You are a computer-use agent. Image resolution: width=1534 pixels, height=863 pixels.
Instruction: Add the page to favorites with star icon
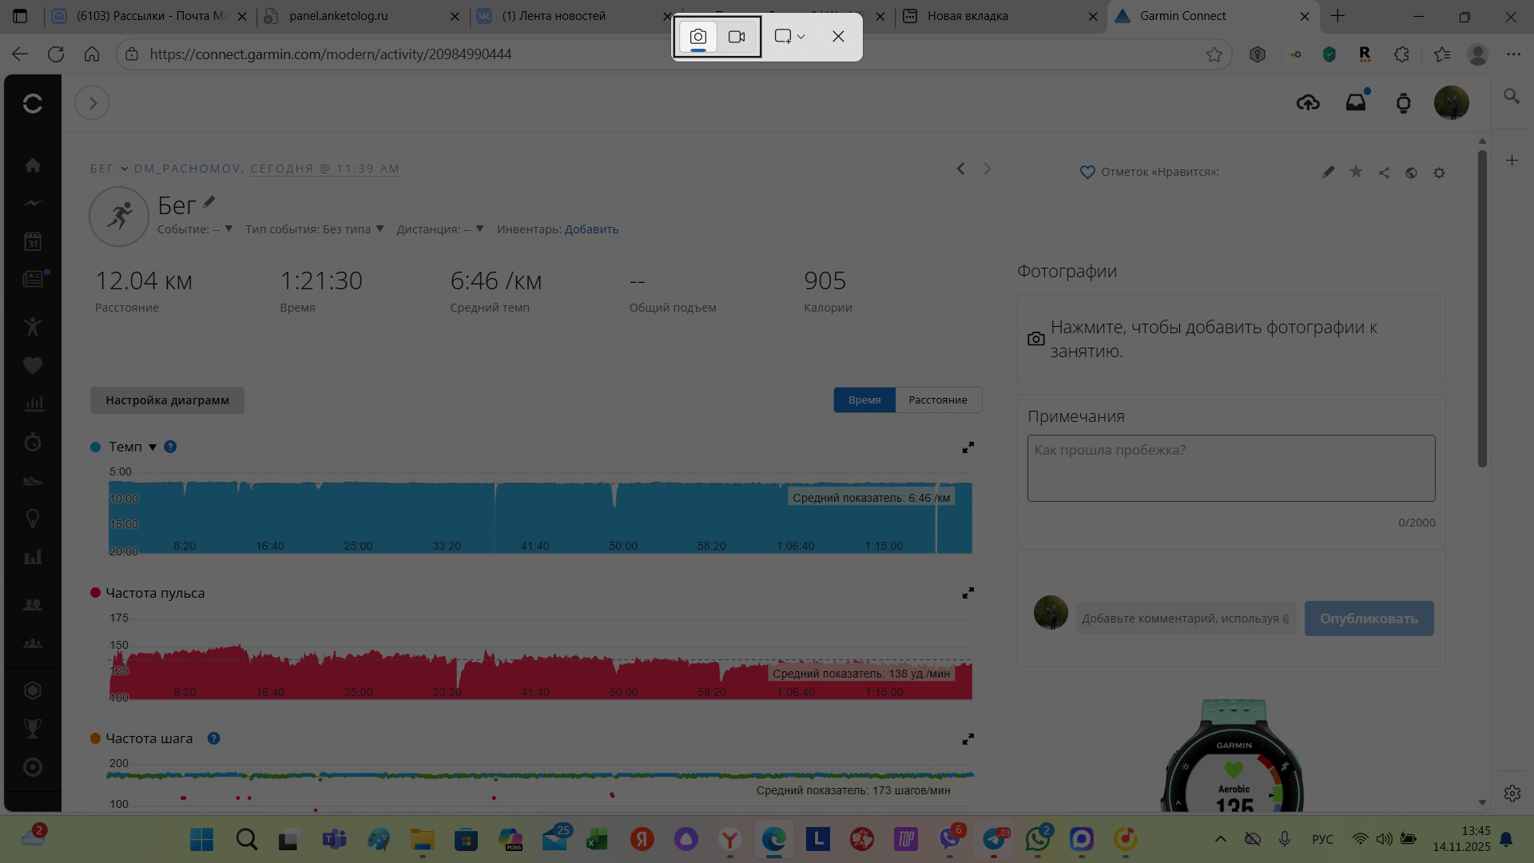[x=1214, y=54]
